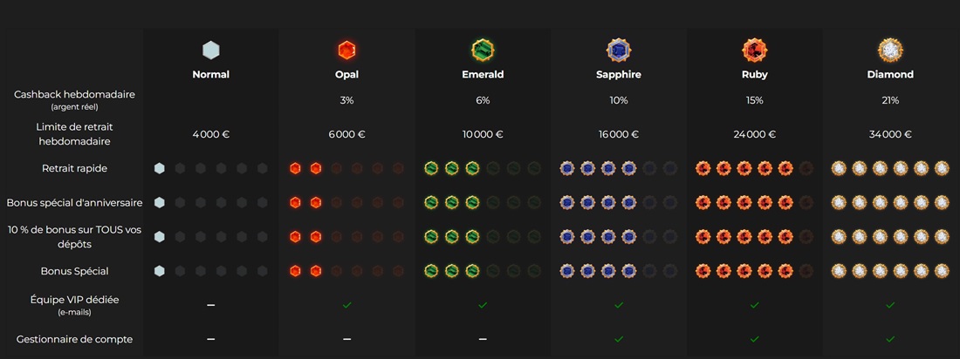The image size is (960, 359).
Task: Click Opal's Équipe VIP dédiée green checkmark
Action: 346,305
